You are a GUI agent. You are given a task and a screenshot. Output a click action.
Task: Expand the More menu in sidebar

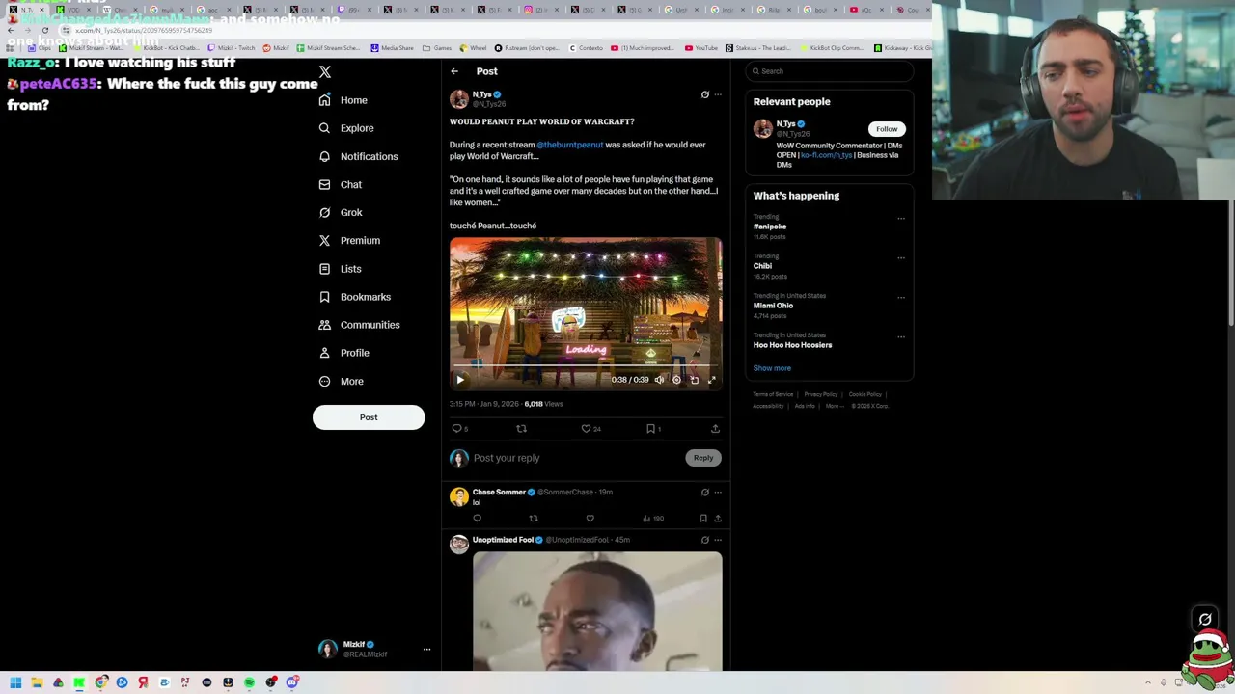pos(341,381)
